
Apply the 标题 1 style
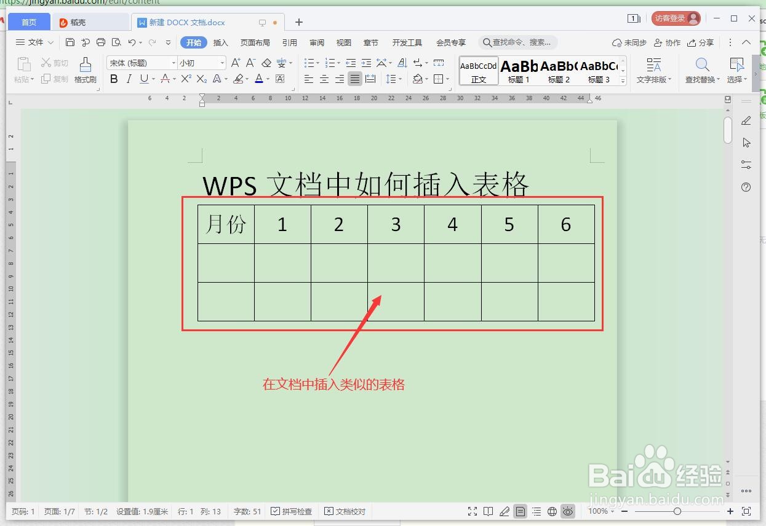(x=519, y=71)
